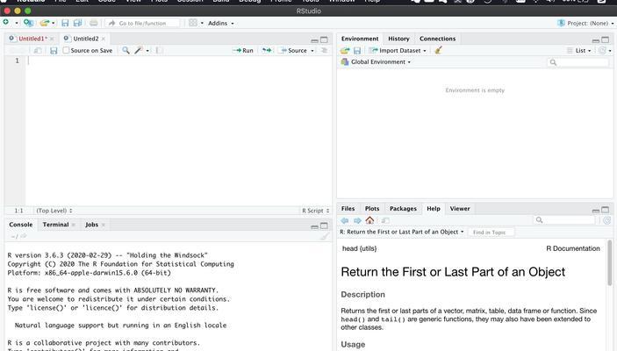Save the current script in the editor toolbar
617x351 pixels.
[x=54, y=50]
